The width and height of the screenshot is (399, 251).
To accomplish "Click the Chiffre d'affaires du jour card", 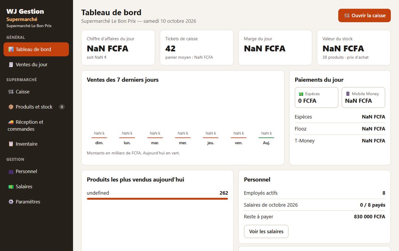I will [x=118, y=48].
